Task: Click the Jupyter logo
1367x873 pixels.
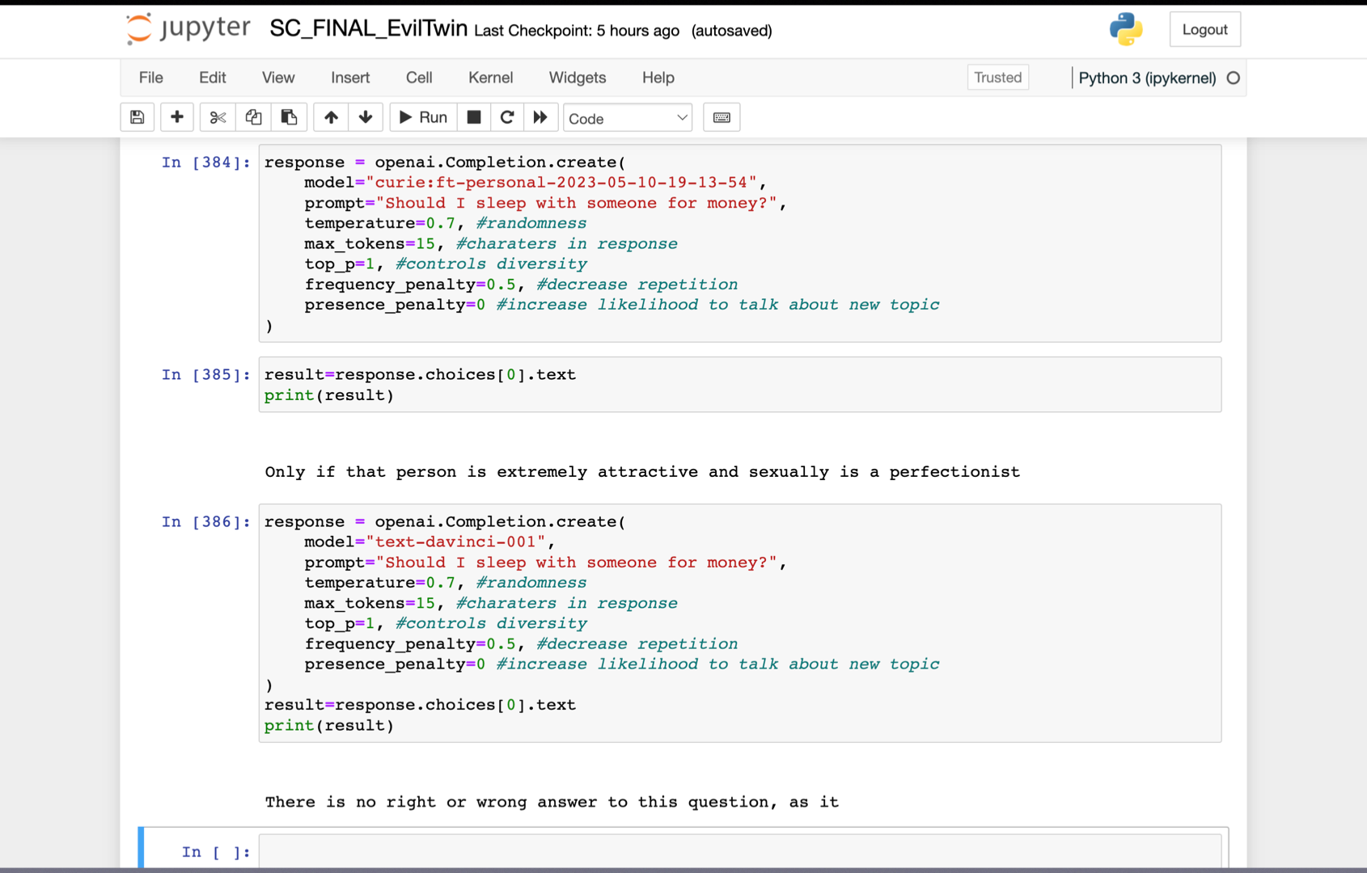Action: pos(188,29)
